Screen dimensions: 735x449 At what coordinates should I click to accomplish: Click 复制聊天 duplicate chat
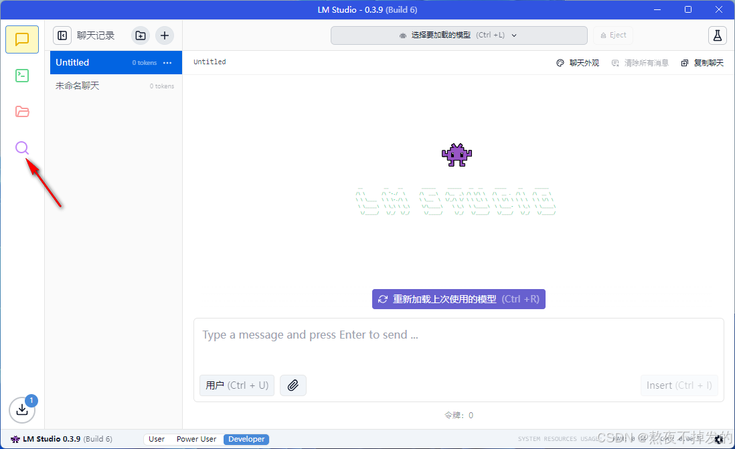pos(702,63)
